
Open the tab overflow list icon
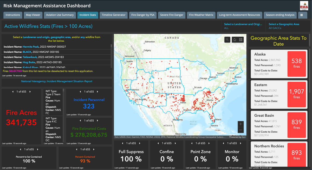[302, 15]
